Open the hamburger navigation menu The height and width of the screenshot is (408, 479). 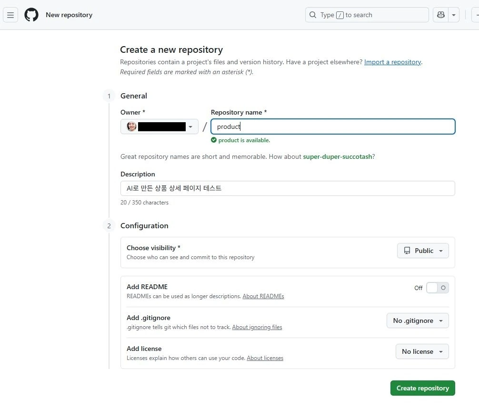[10, 15]
